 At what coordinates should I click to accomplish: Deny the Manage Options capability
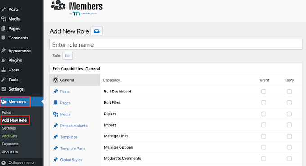[289, 147]
